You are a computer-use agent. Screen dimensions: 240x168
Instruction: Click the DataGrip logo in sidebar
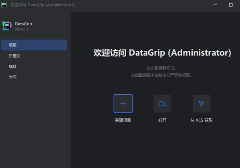7,26
